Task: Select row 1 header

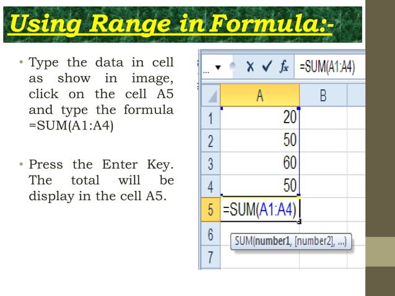Action: (211, 118)
